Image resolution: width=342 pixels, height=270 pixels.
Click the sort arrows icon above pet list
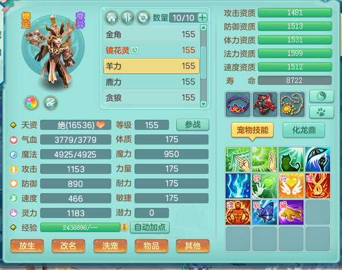pos(127,18)
